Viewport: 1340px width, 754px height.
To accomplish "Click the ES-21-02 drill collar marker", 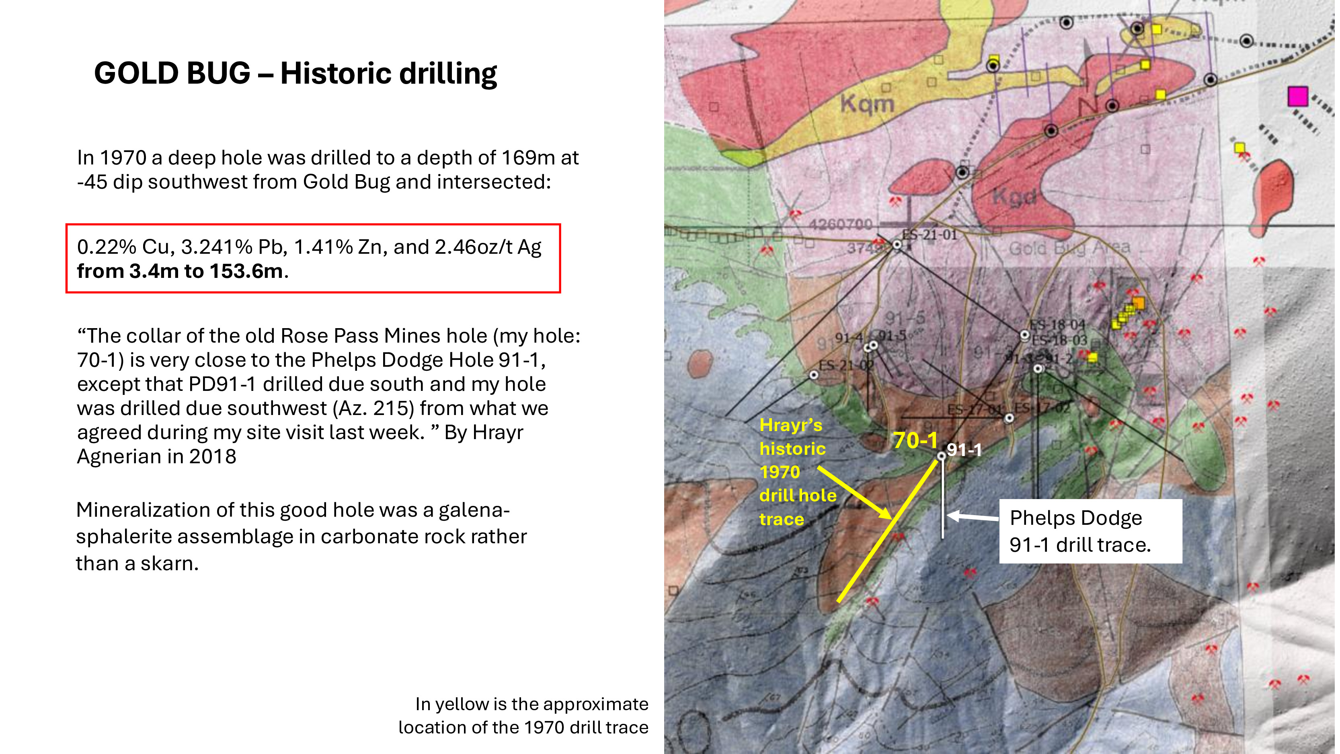I will 814,375.
